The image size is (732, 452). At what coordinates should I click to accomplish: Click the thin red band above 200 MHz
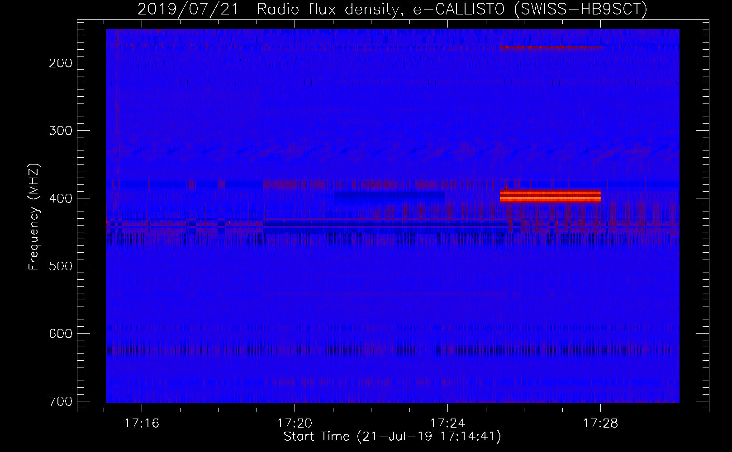pos(551,47)
